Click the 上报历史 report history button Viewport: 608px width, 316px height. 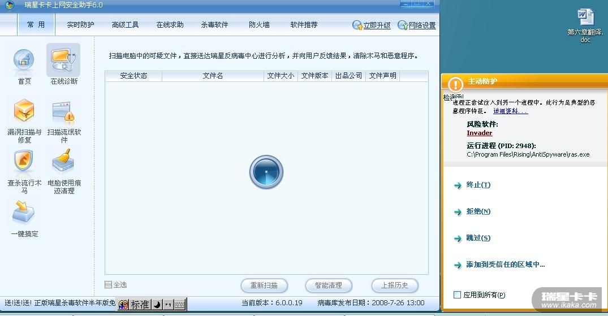(x=395, y=285)
